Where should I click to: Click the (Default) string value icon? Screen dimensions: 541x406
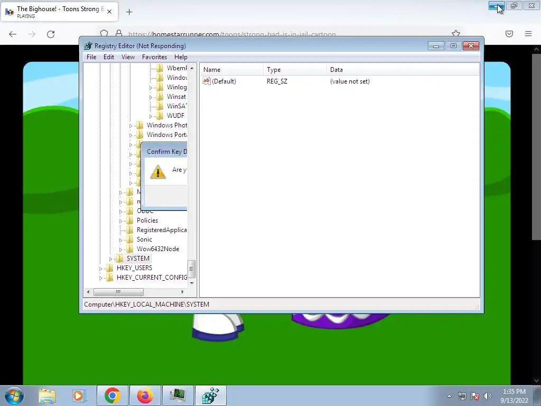point(207,81)
